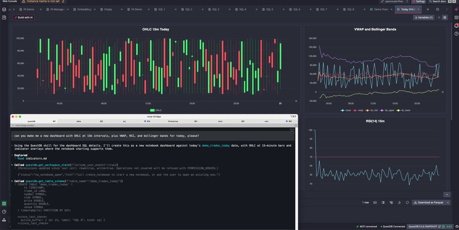Open the tab list dropdown arrow beside history icon
This screenshot has width=459, height=230.
click(x=448, y=9)
